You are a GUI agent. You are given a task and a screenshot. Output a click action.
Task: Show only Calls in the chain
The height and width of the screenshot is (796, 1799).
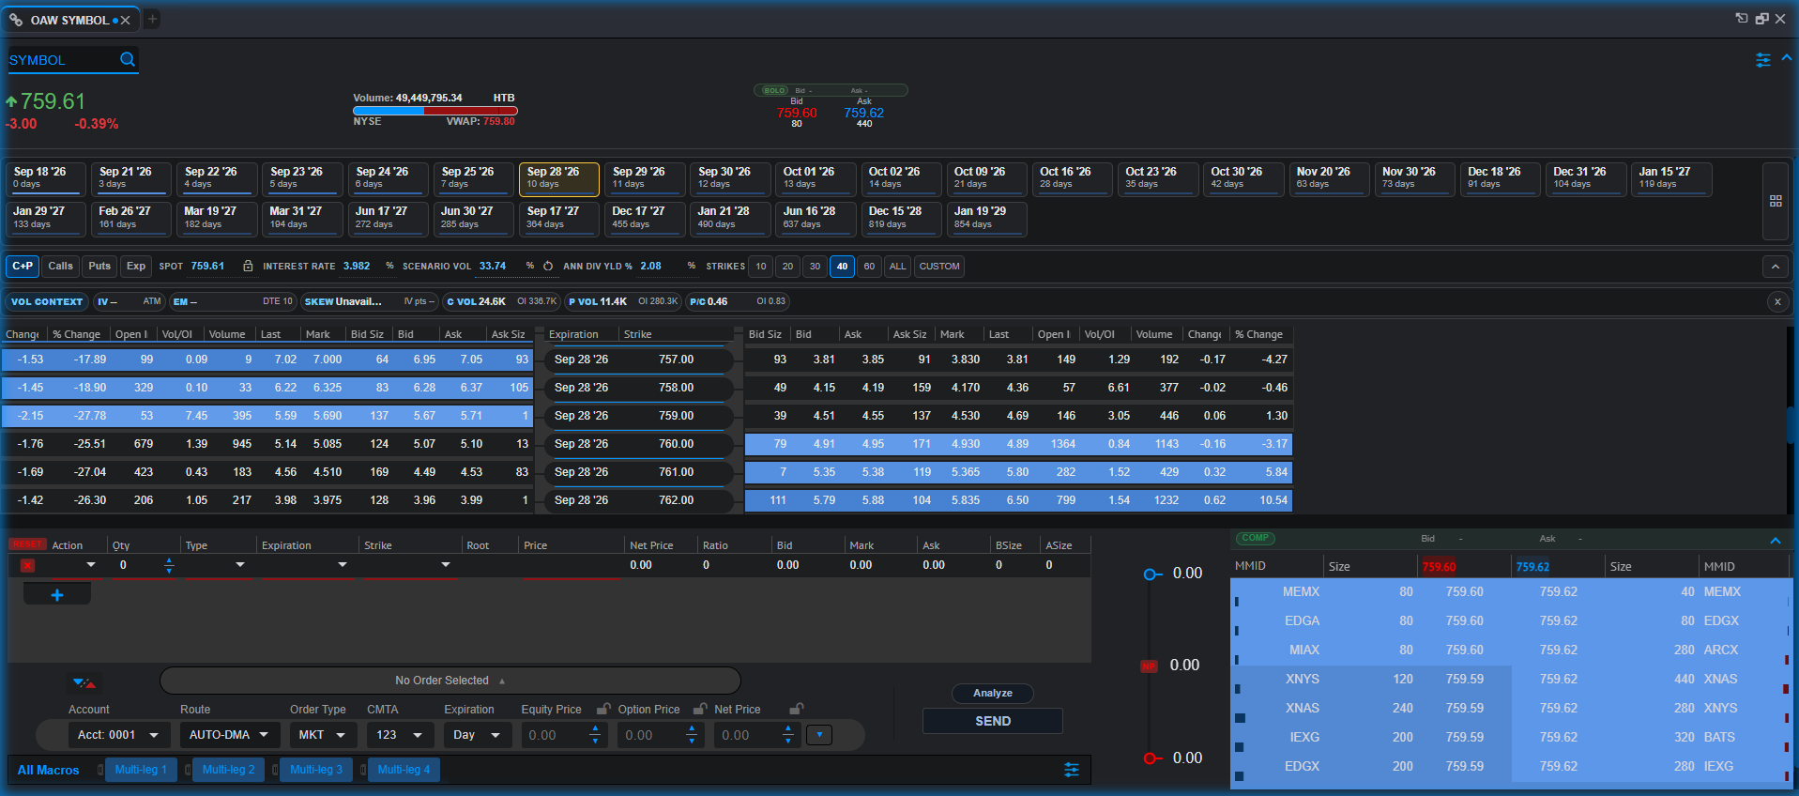60,267
